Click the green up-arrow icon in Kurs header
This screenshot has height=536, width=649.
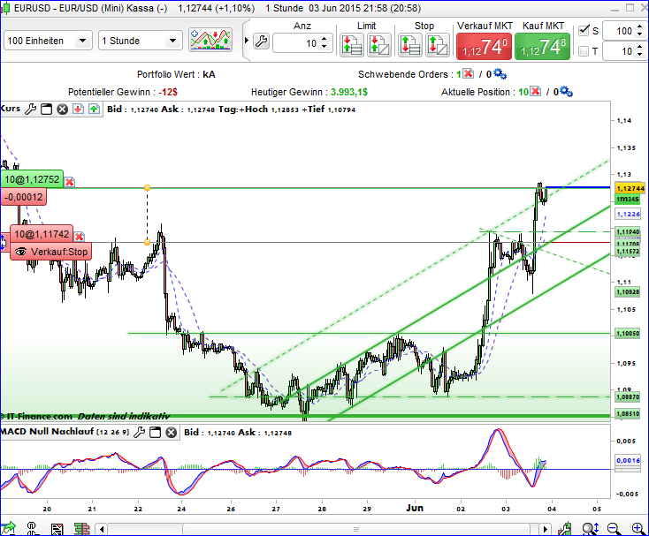point(94,109)
